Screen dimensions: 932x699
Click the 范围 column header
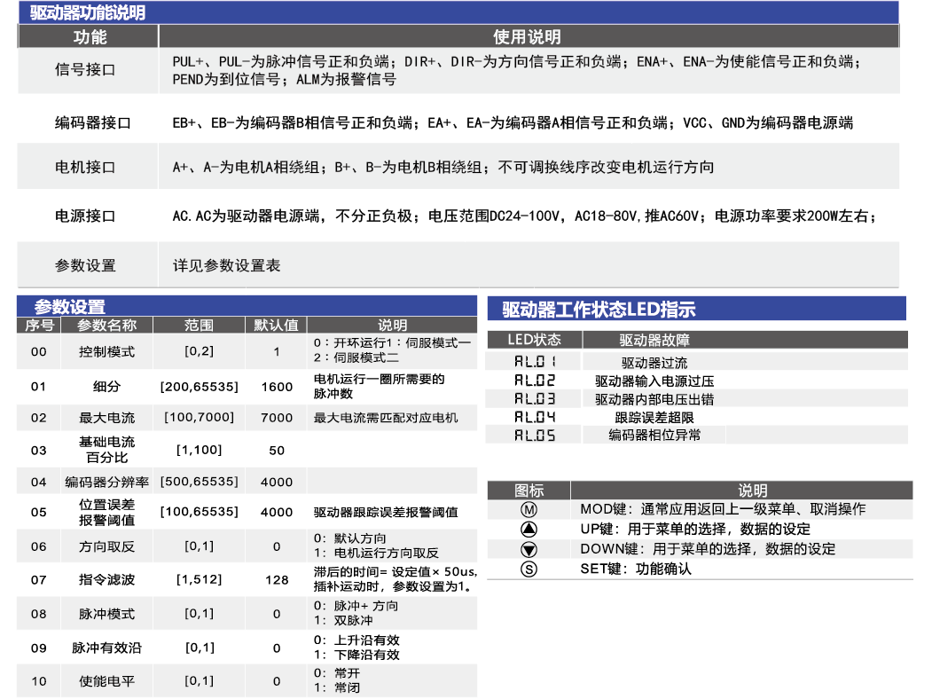[199, 326]
